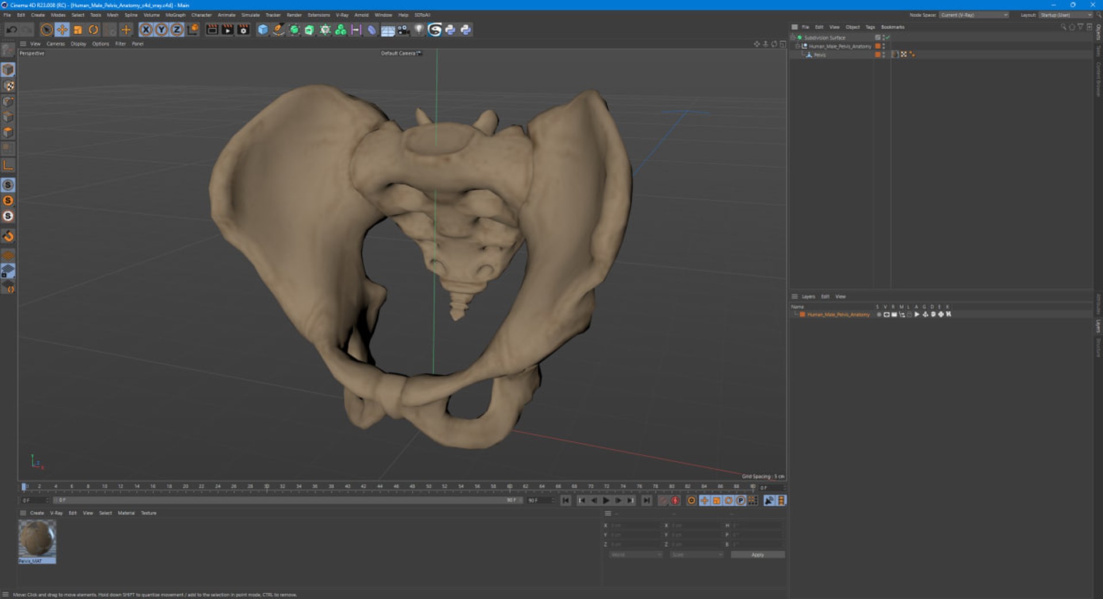Open the Scale mode dropdown
Image resolution: width=1103 pixels, height=599 pixels.
[x=696, y=555]
